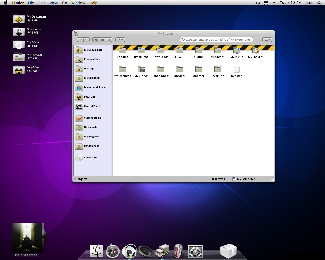Click the display icon in menu bar
Image resolution: width=325 pixels, height=260 pixels.
pos(266,3)
